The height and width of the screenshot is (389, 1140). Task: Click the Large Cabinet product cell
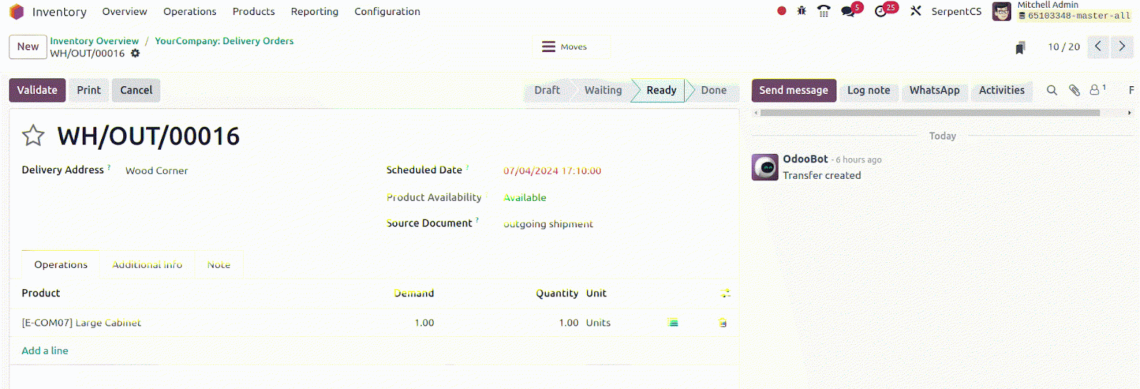tap(81, 323)
